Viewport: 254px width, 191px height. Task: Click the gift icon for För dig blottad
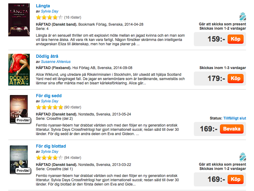pos(243,157)
